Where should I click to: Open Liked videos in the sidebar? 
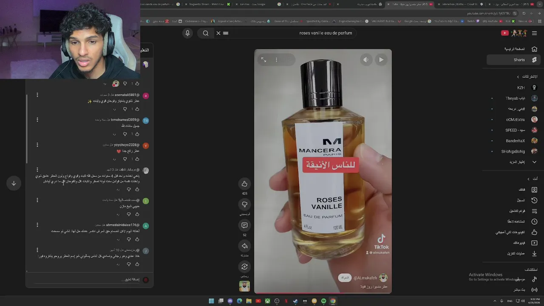pyautogui.click(x=514, y=232)
